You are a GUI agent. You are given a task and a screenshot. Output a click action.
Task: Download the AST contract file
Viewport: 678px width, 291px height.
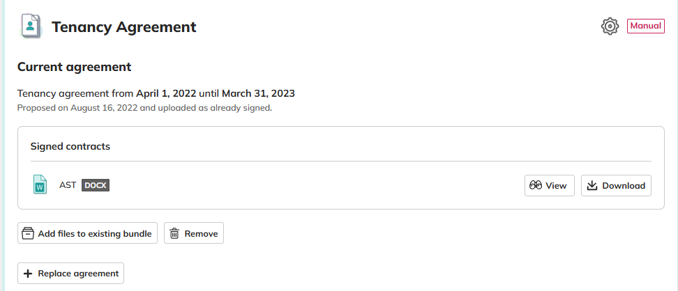(x=616, y=186)
